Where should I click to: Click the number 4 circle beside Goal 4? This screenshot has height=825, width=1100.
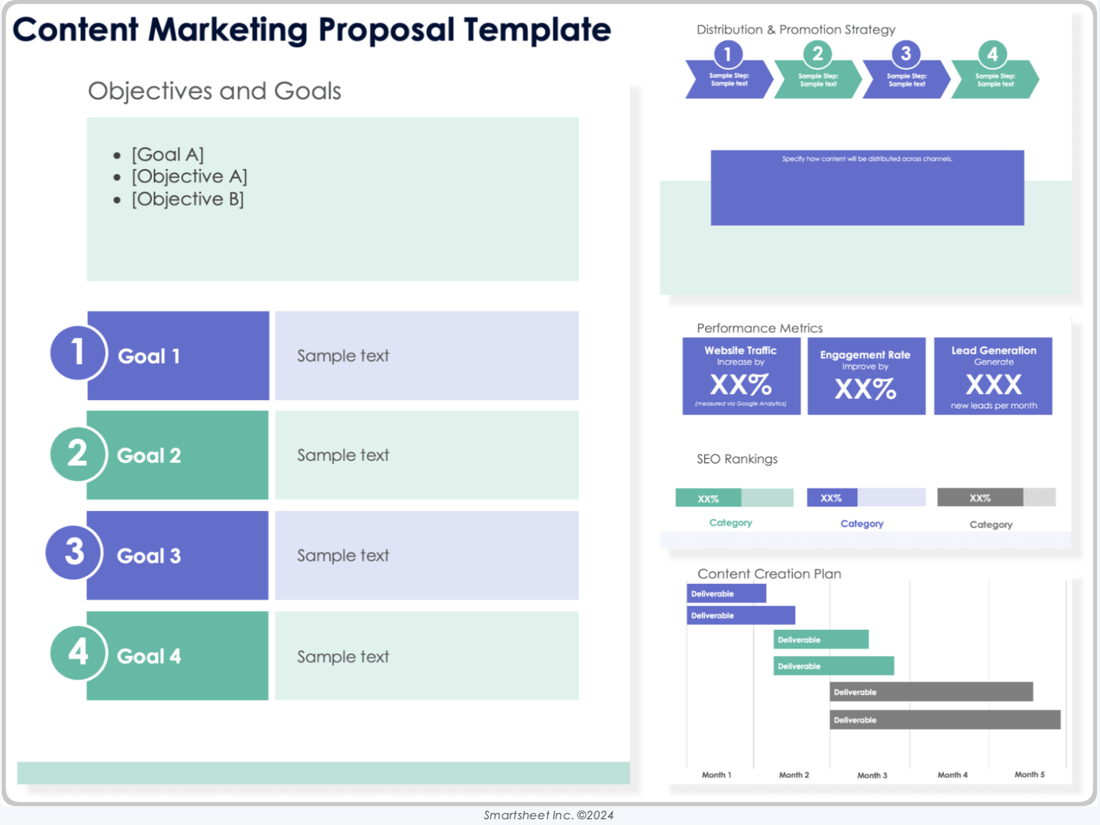click(78, 652)
